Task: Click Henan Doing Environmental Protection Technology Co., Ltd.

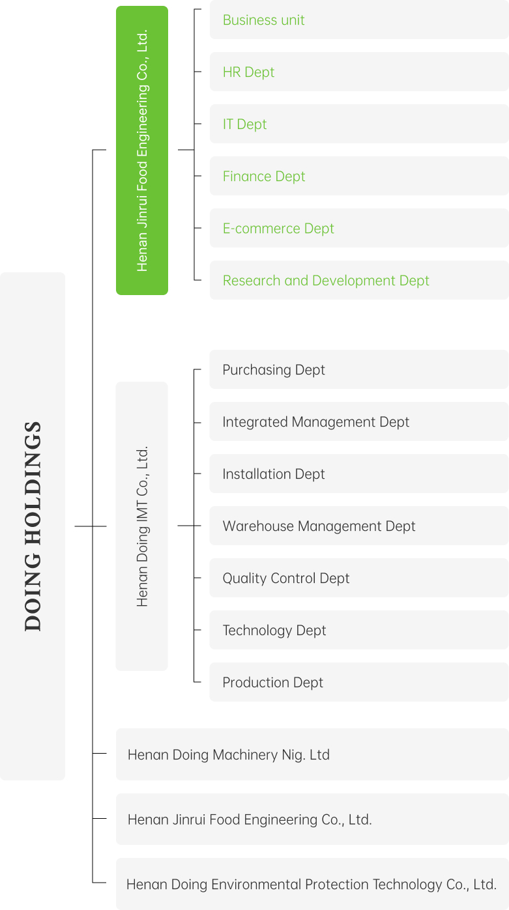Action: (312, 884)
